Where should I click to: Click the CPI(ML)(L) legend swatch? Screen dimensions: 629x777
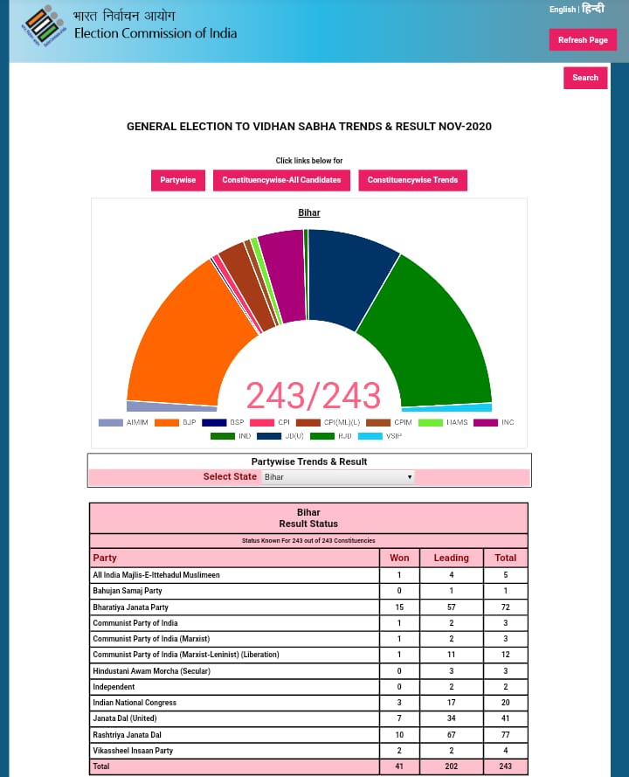(308, 423)
